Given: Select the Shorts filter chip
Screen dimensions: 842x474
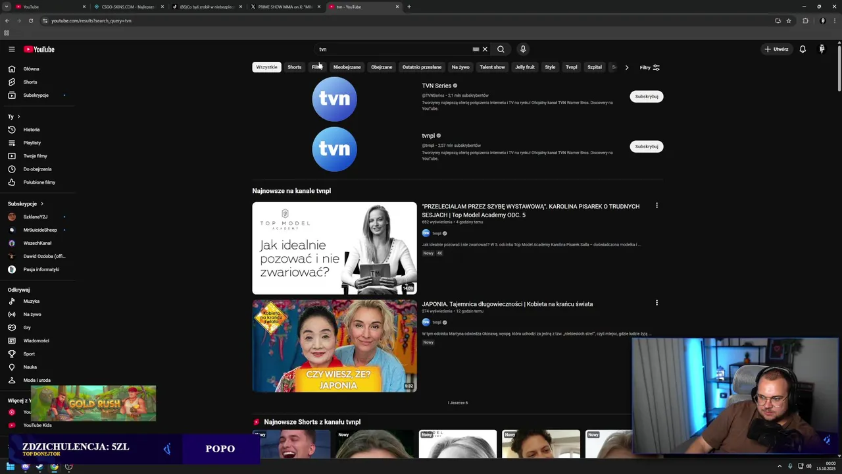Looking at the screenshot, I should (294, 67).
